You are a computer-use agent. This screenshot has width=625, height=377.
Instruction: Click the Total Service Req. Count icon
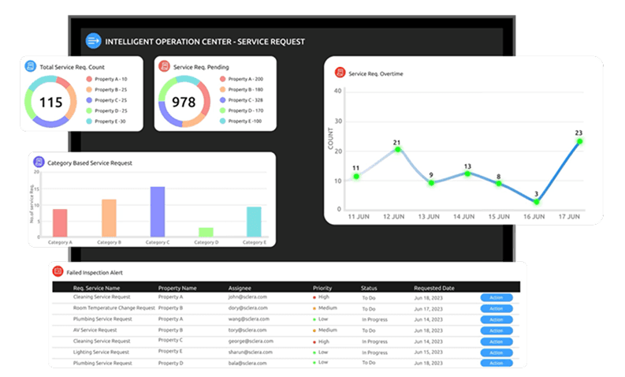click(30, 67)
